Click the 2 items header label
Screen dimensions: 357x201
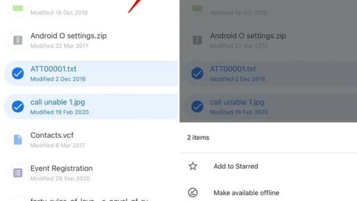pos(198,138)
